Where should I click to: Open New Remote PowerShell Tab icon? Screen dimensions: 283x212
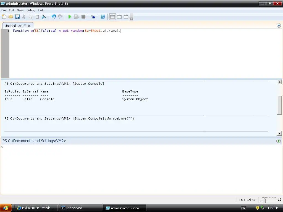coord(93,17)
